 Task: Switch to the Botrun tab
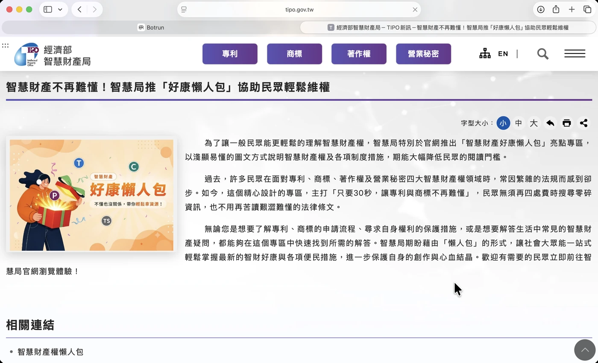[x=151, y=27]
